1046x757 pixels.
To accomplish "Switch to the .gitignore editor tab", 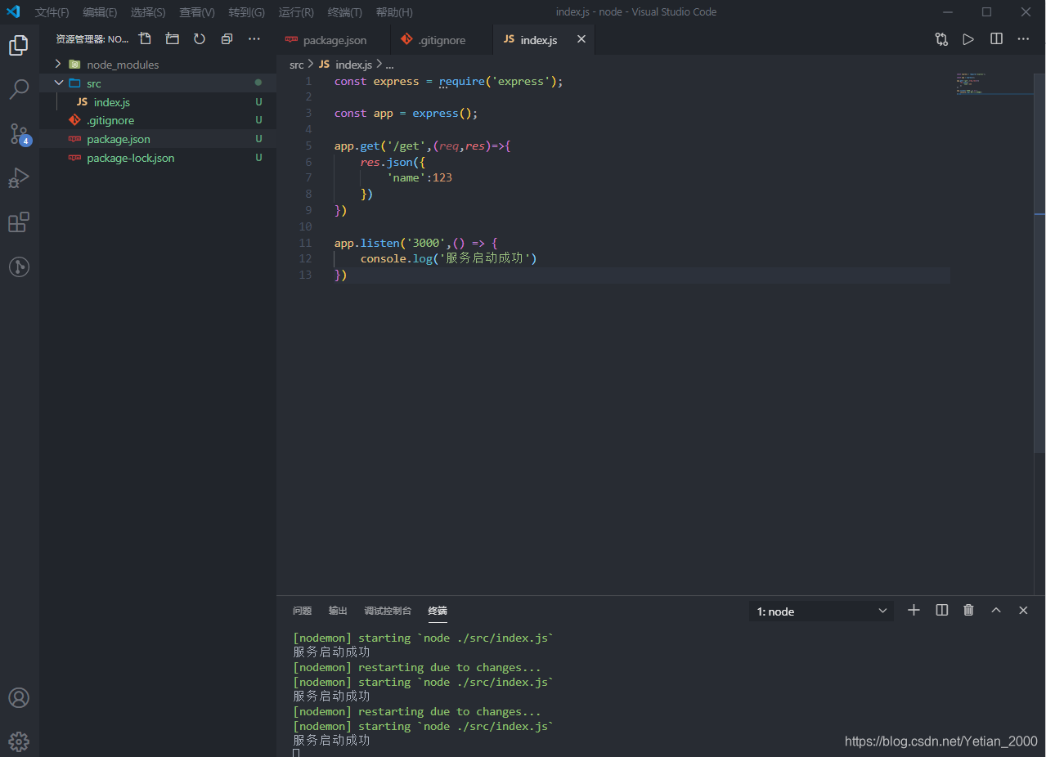I will click(442, 39).
